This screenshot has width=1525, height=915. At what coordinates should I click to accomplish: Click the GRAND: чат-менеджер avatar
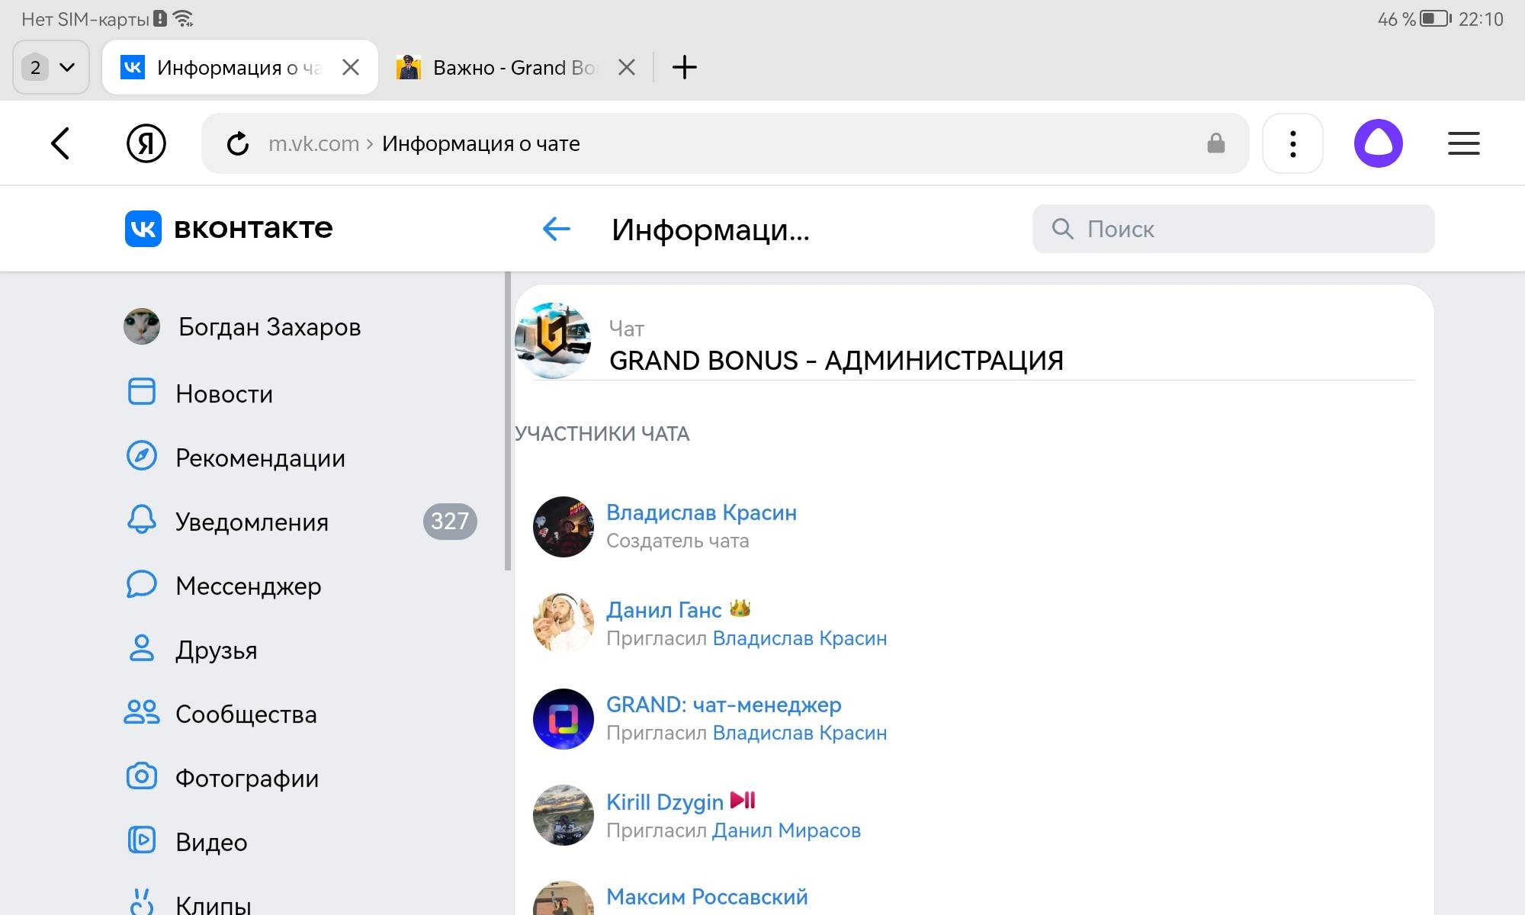point(563,719)
